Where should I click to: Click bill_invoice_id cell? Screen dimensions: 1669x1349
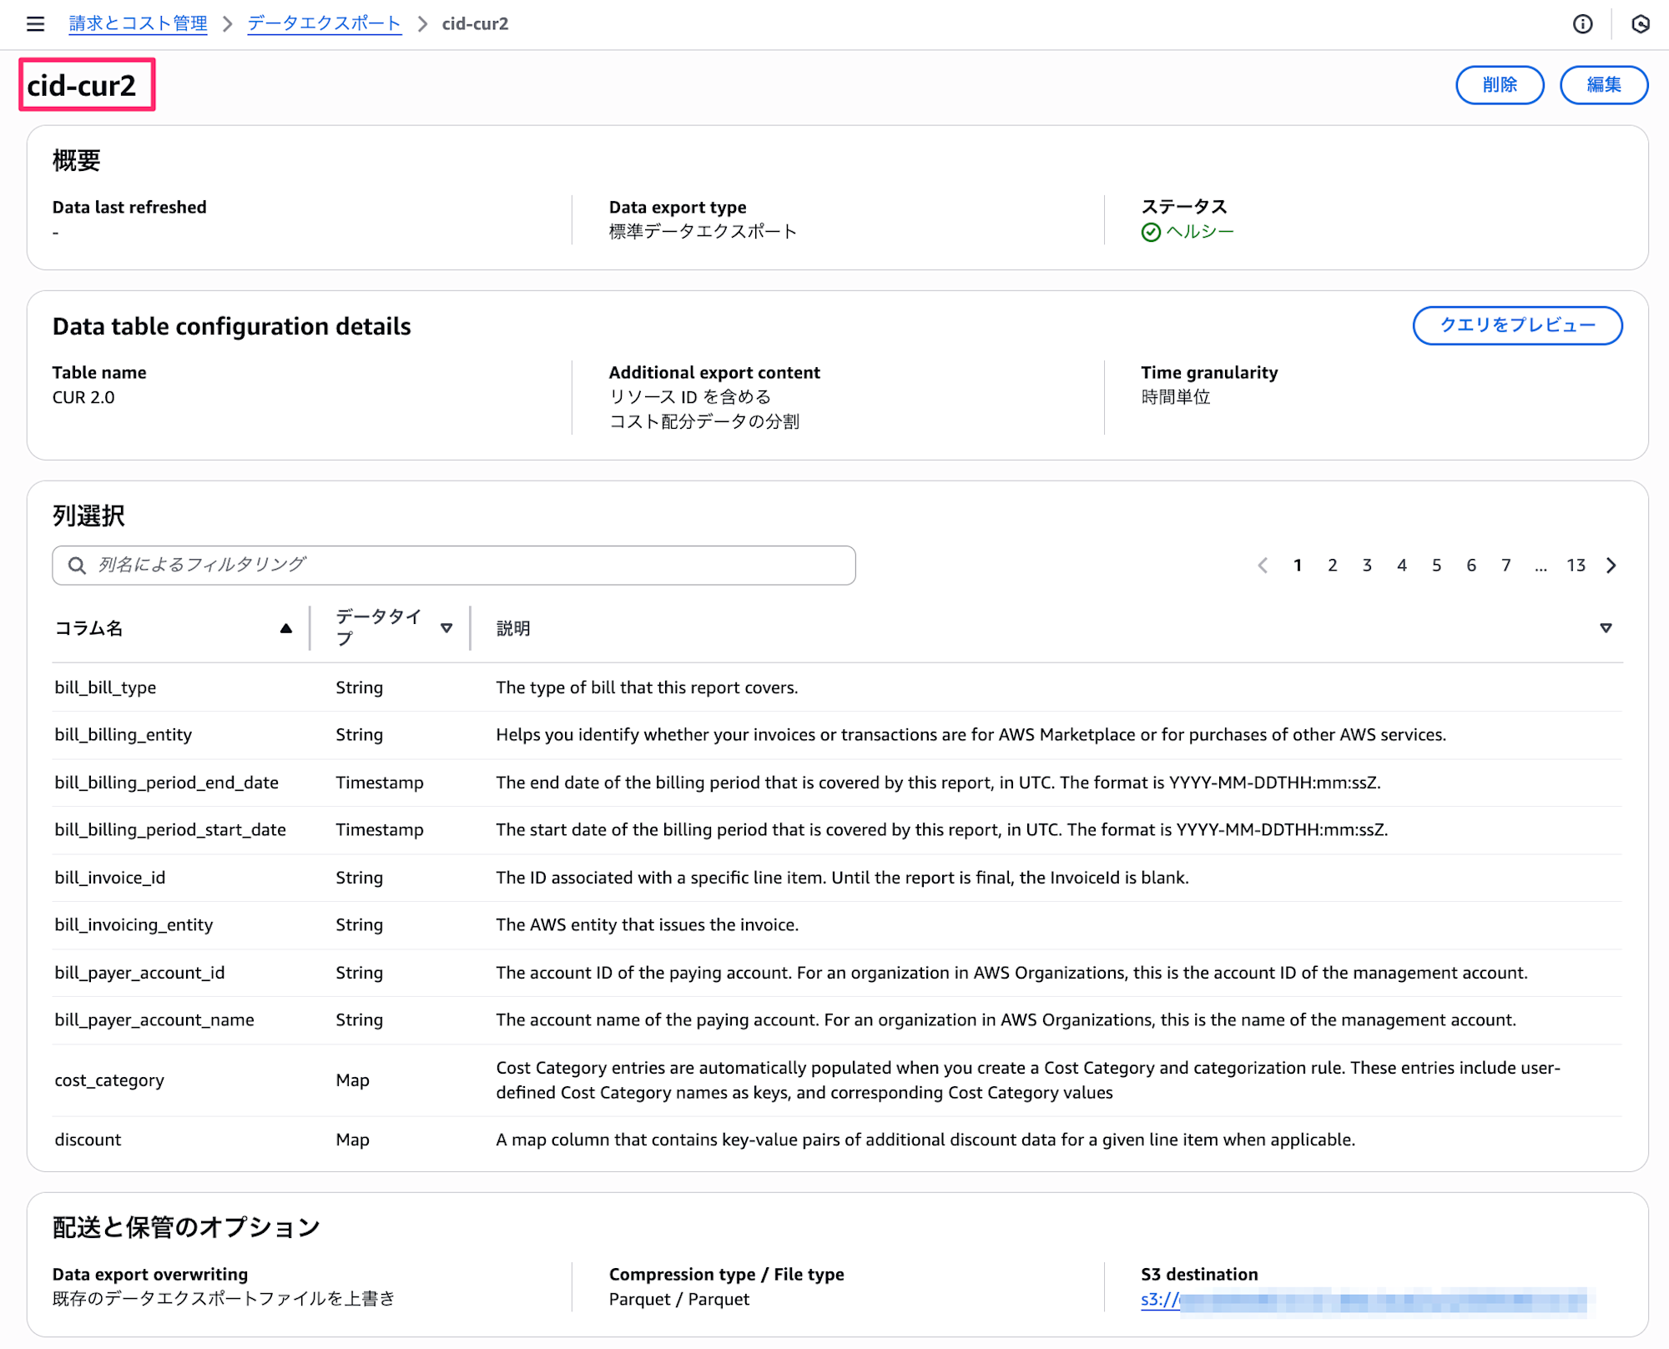[110, 878]
